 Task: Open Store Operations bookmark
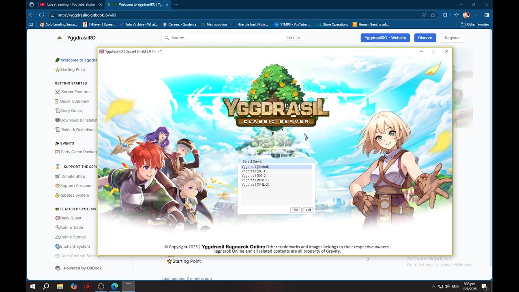coord(332,24)
